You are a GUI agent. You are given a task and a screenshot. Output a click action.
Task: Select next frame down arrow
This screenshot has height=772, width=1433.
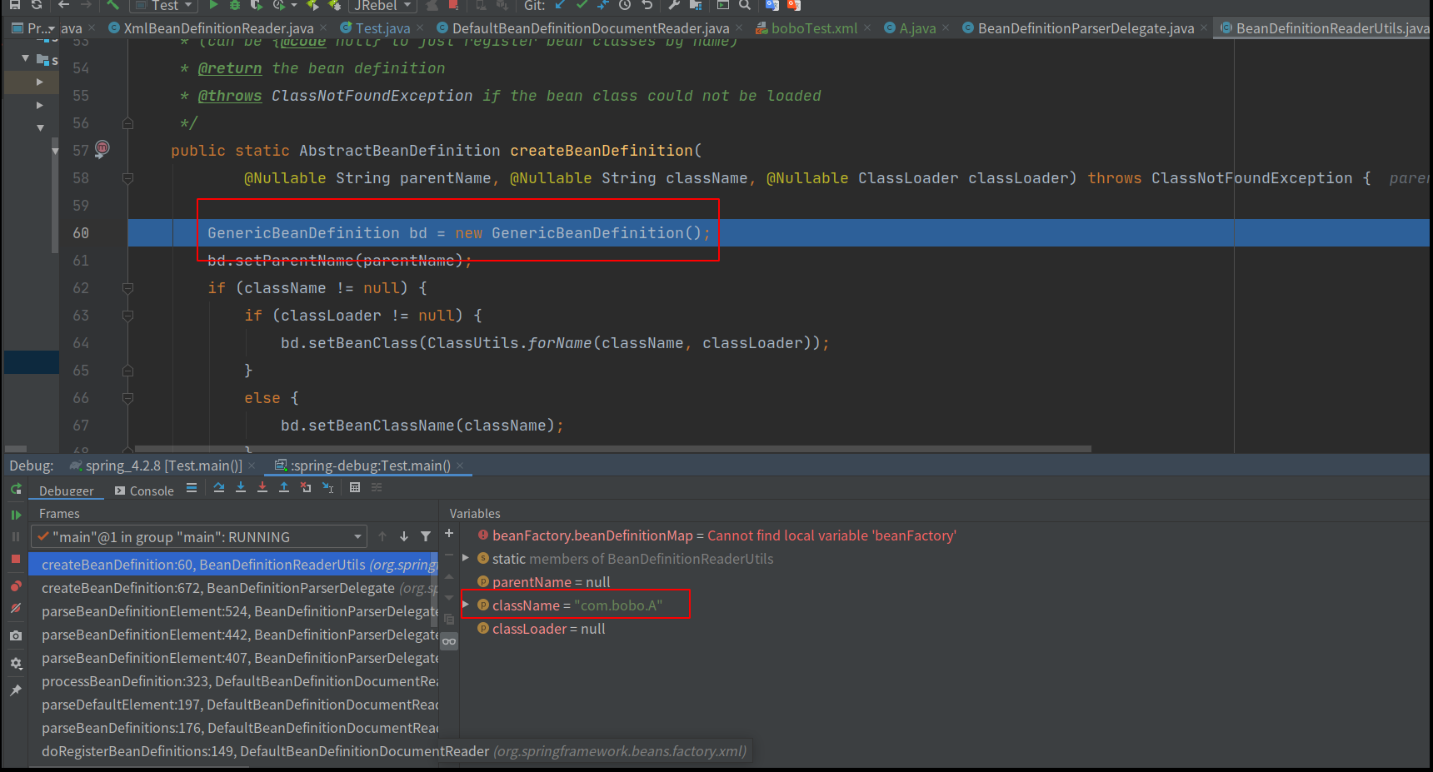[x=404, y=536]
